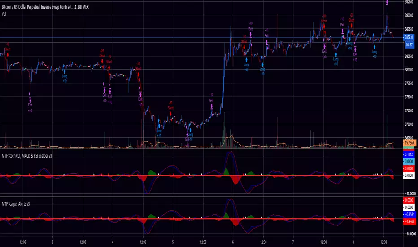
Task: Select the MTF Stoch CCI, MACD & RSI Scalper v3 label
Action: pos(26,156)
